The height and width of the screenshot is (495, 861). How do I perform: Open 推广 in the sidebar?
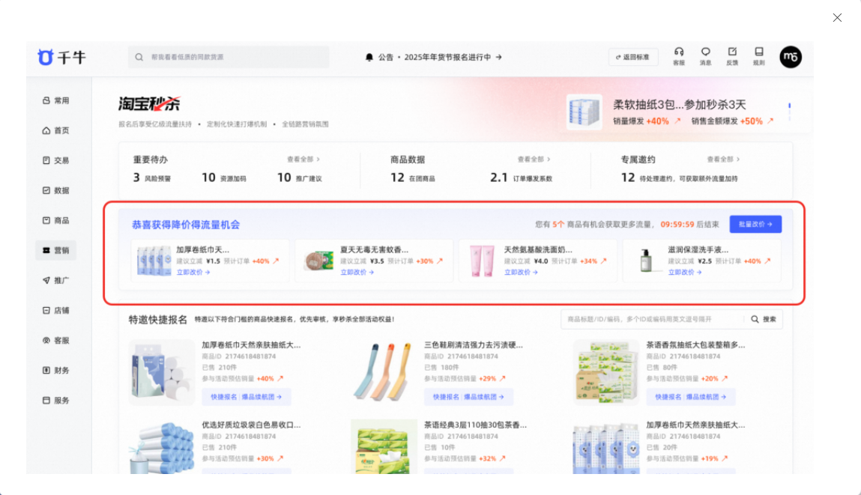(x=55, y=280)
